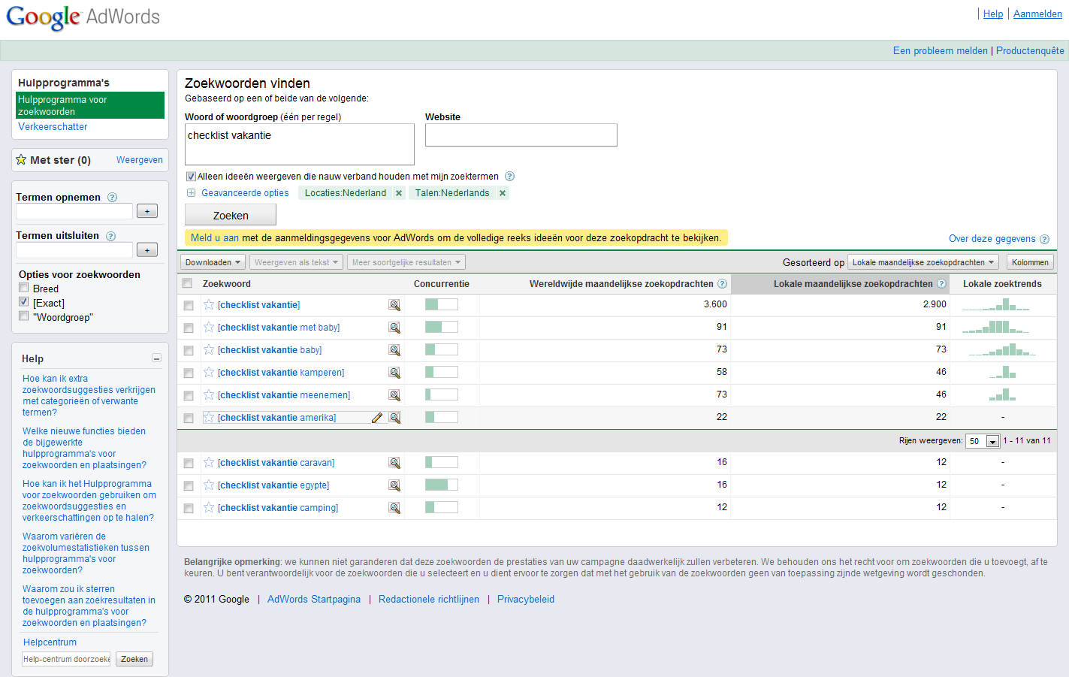
Task: Star the keyword checklist vakantie met baby
Action: click(209, 328)
